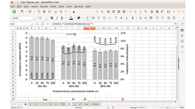Select column header K
195x109 pixels.
89,28
